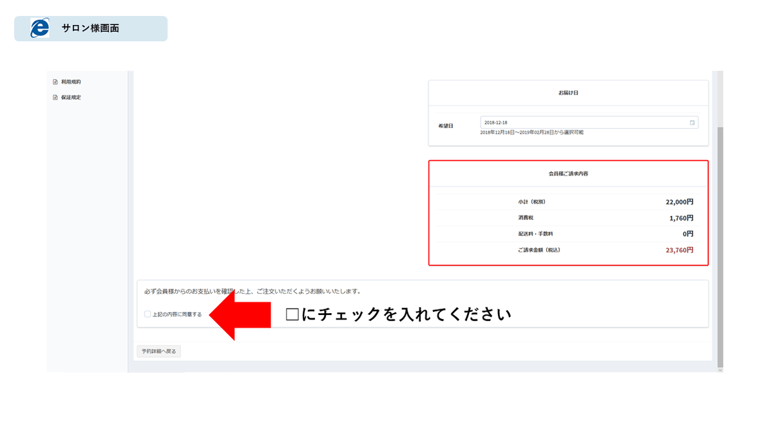773x434 pixels.
Task: Click the scrollbar down arrow at bottom
Action: (x=720, y=370)
